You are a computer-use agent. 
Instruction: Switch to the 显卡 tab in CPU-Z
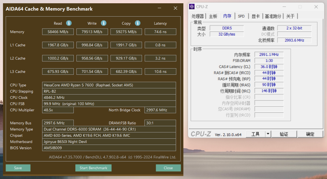tap(255, 16)
